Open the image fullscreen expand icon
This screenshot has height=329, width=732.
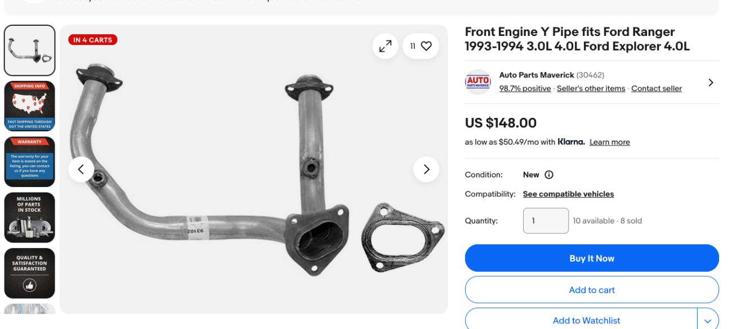tap(385, 46)
